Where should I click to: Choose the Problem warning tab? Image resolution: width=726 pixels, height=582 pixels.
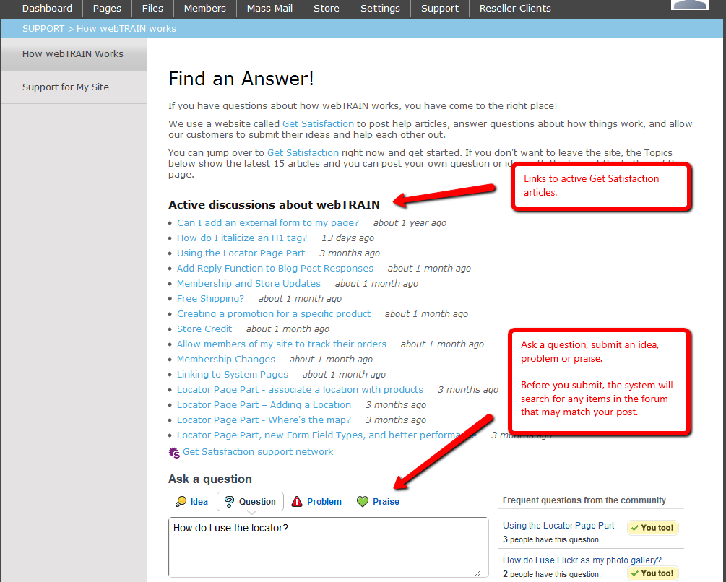pos(316,502)
